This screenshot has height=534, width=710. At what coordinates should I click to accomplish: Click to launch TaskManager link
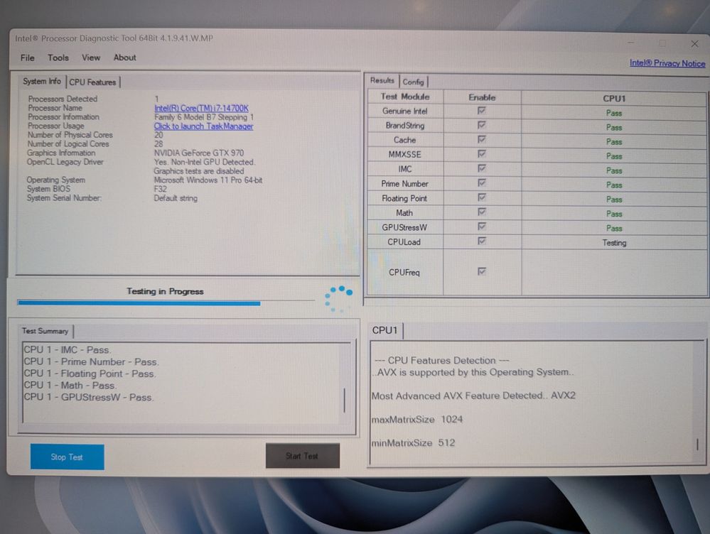203,126
